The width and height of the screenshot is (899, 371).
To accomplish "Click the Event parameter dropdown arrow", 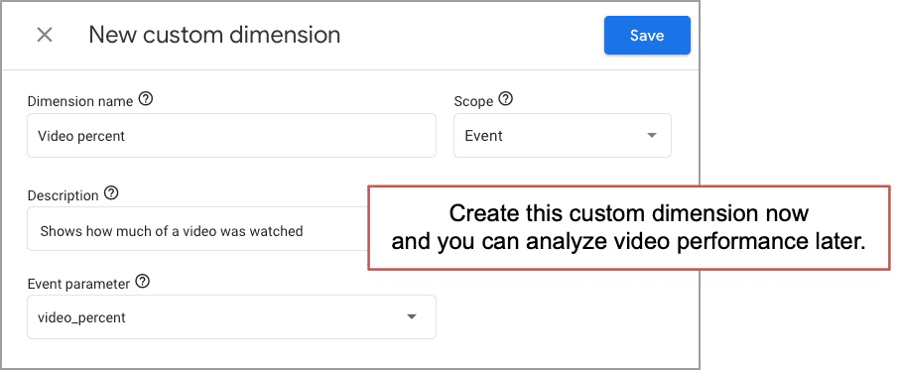I will 411,316.
